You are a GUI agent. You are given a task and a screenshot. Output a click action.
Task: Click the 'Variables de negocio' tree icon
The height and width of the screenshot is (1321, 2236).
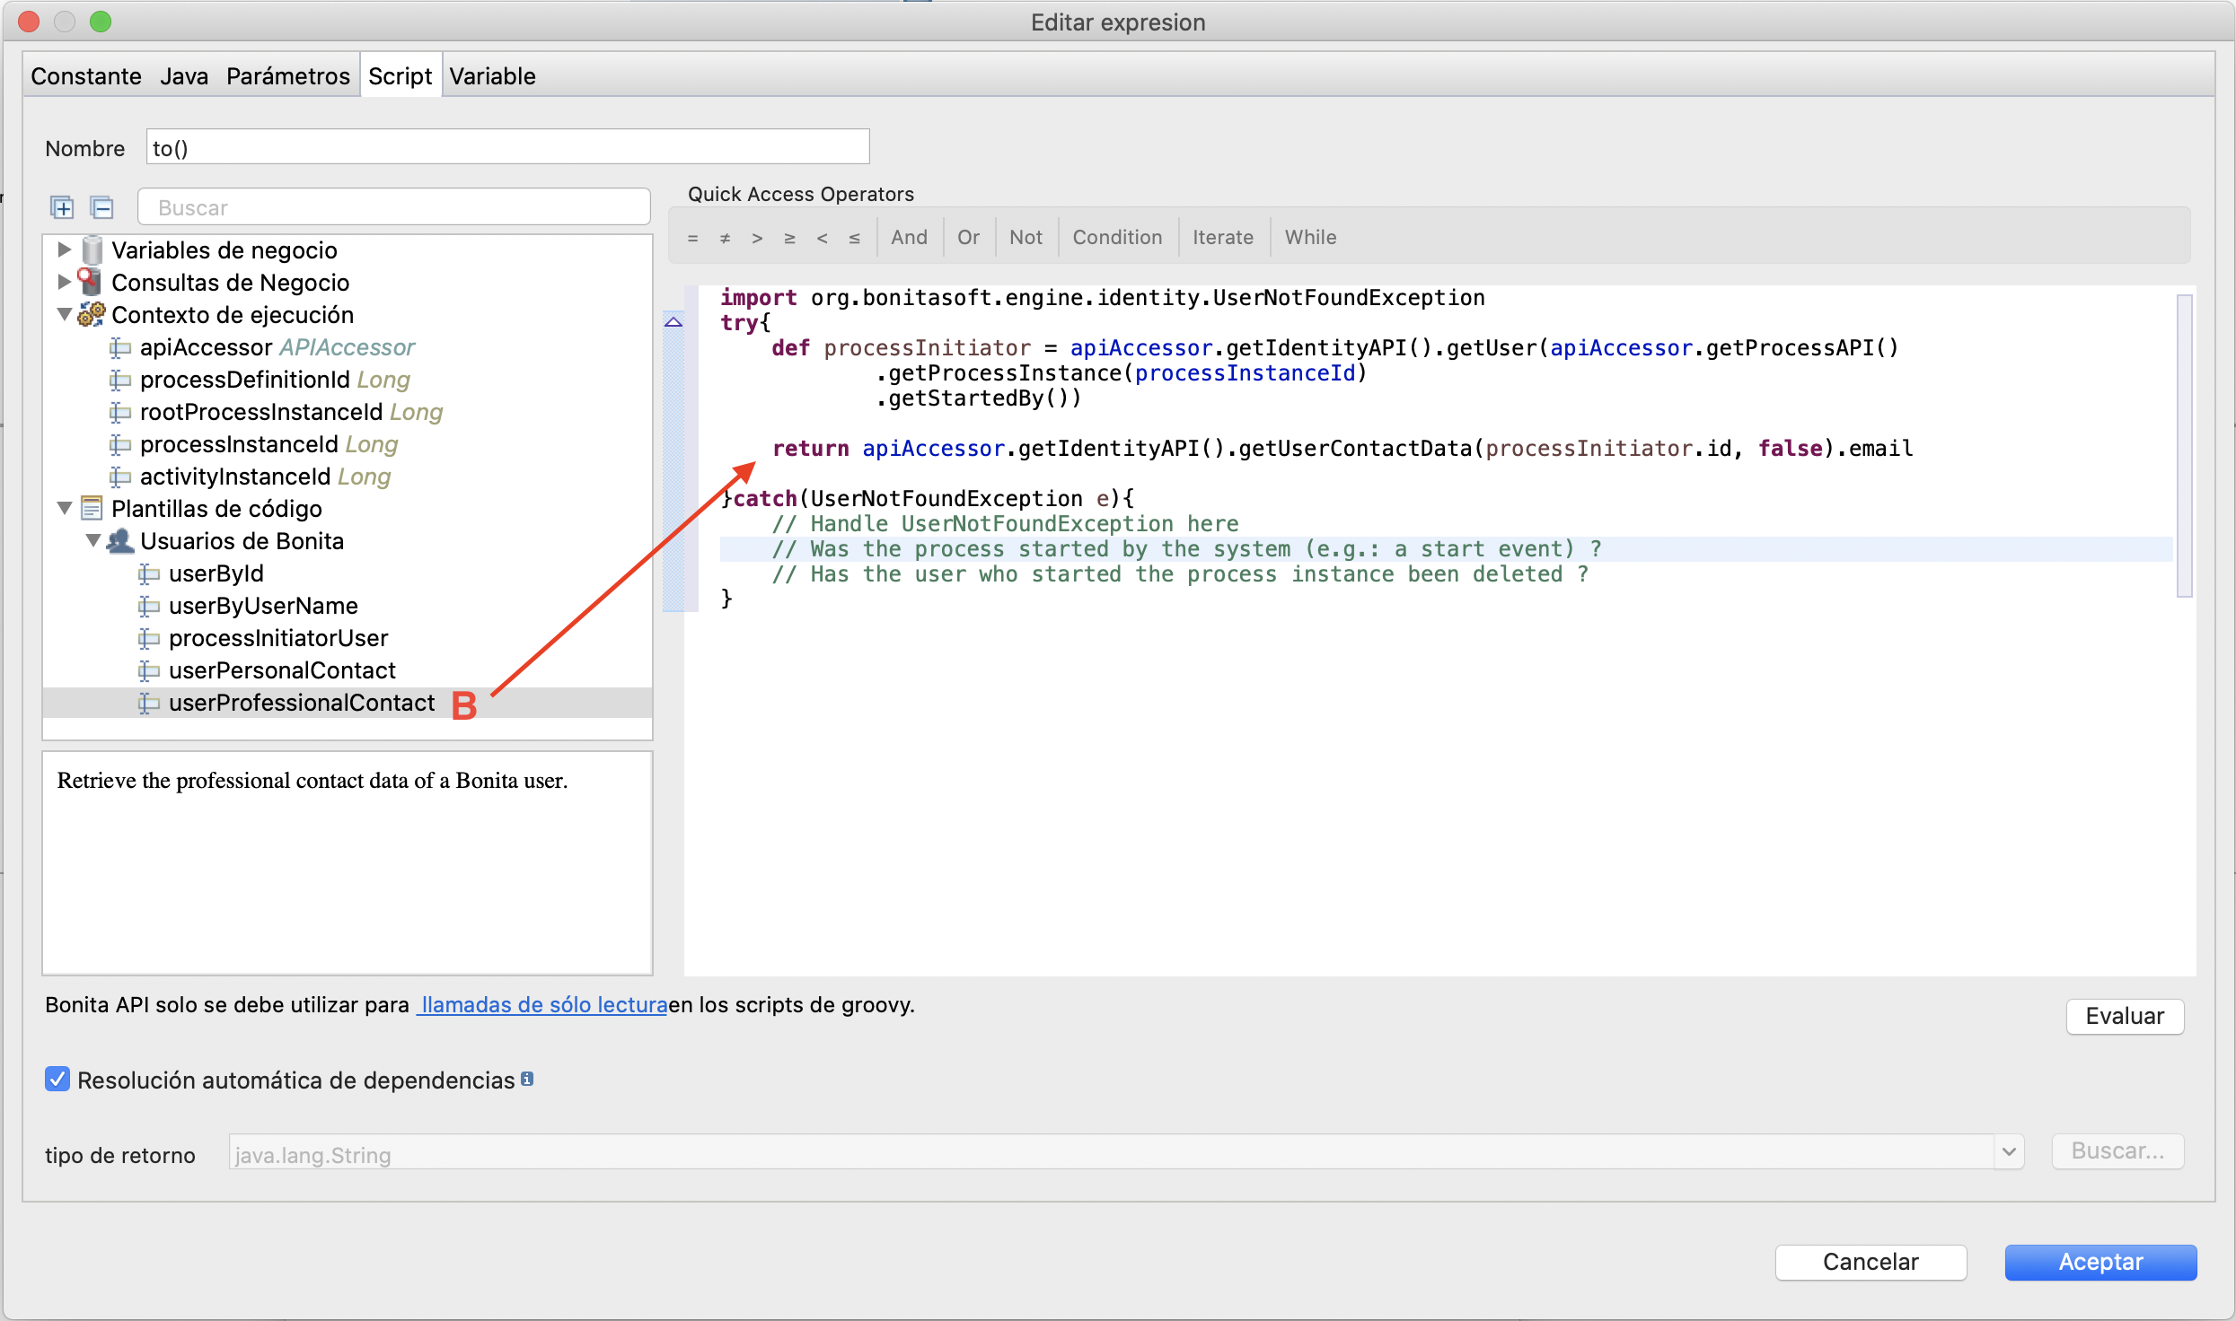88,250
